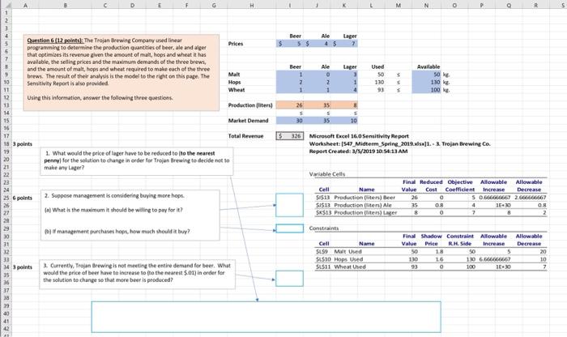Image resolution: width=567 pixels, height=337 pixels.
Task: Select column header H
Action: (x=252, y=5)
